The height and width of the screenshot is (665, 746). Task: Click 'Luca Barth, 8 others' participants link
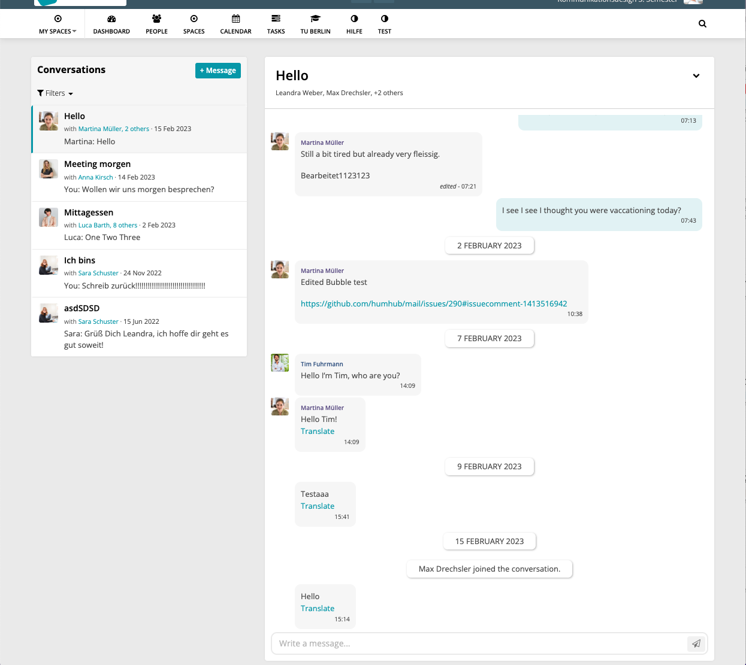108,225
